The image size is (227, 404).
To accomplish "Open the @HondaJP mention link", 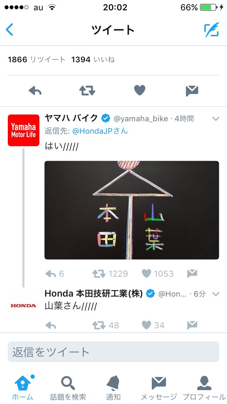I will point(100,131).
